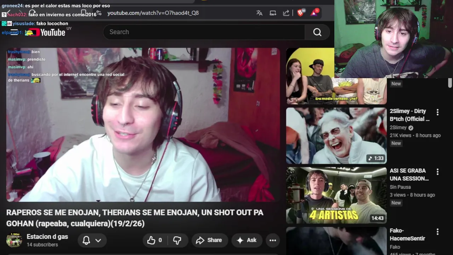Click the 3 views • 8 hours ago text

coord(412,195)
